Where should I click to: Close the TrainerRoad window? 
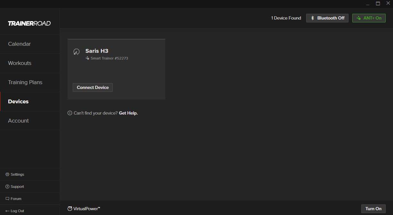[x=388, y=3]
